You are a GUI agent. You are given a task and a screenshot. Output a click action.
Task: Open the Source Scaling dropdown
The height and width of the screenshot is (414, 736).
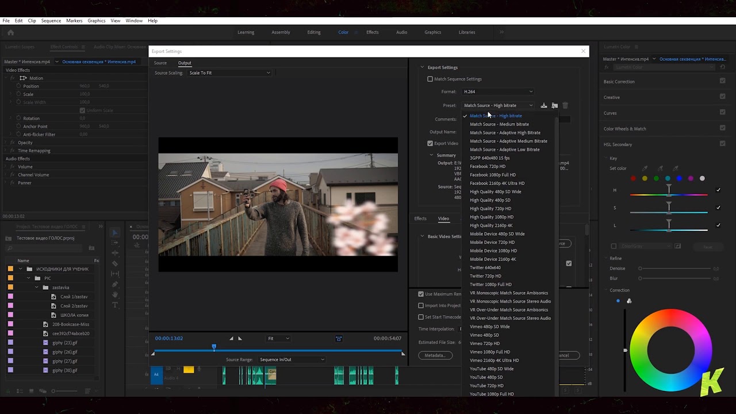[229, 73]
